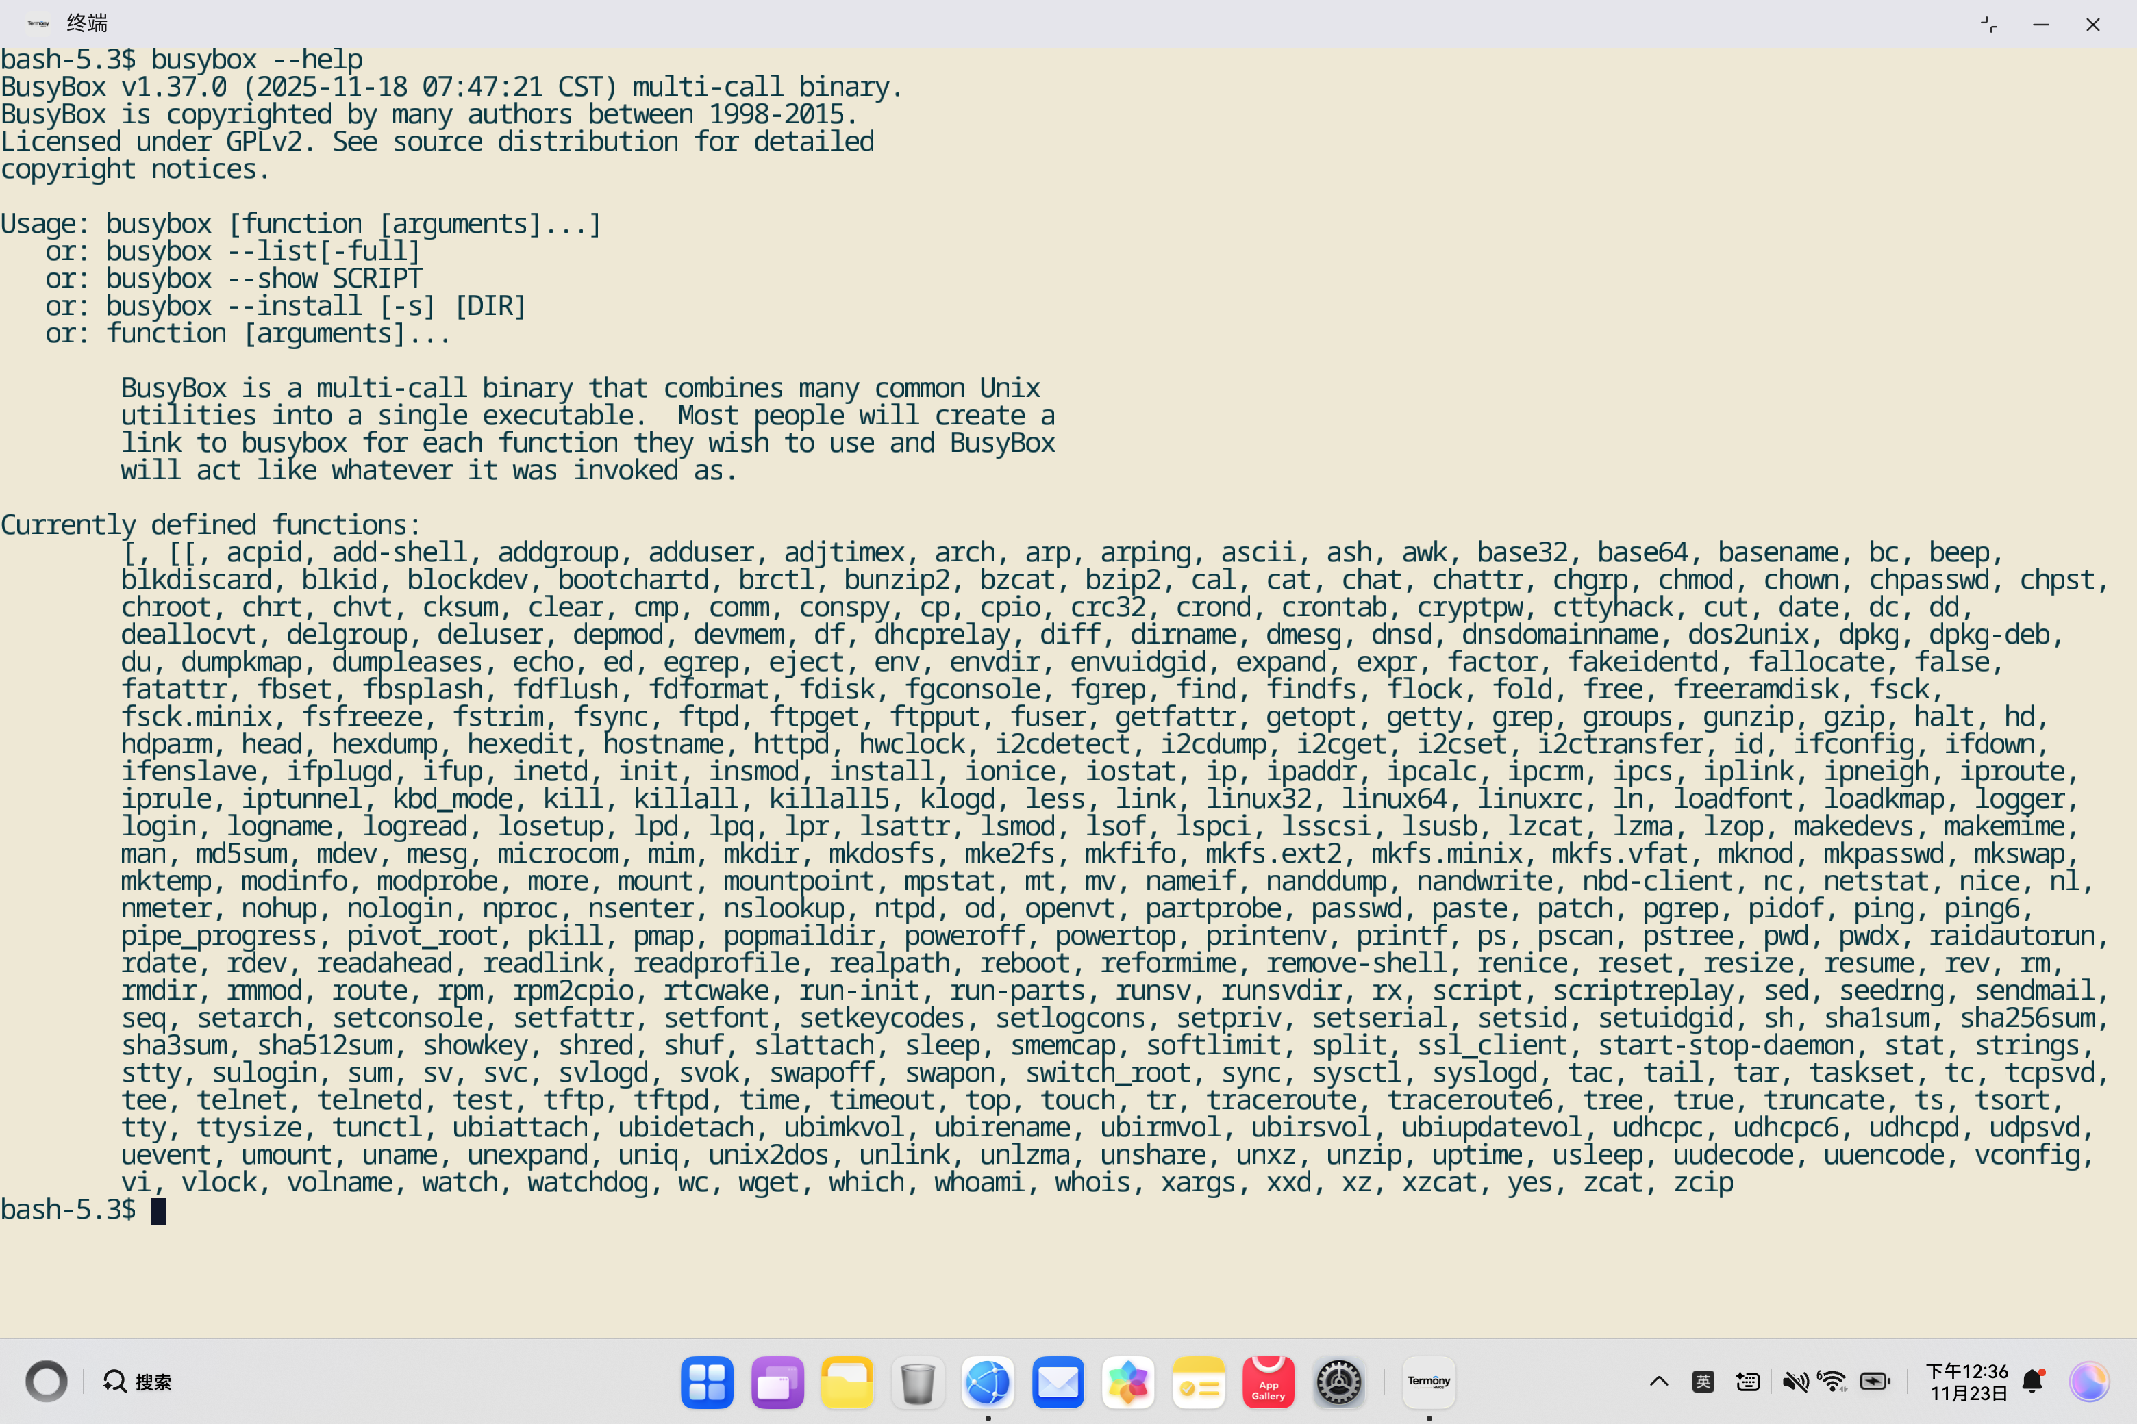
Task: Unmute the muted speaker volume icon
Action: pyautogui.click(x=1795, y=1382)
